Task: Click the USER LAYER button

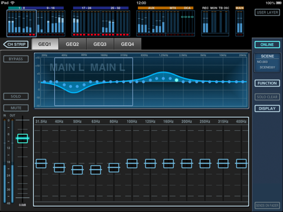Action: pyautogui.click(x=267, y=12)
